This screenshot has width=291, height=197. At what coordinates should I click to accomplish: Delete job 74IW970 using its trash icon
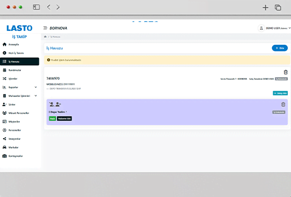(x=286, y=72)
